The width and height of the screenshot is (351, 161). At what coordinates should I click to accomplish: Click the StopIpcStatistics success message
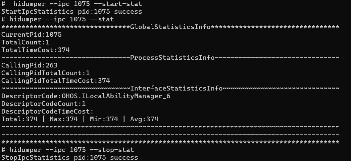coord(69,157)
